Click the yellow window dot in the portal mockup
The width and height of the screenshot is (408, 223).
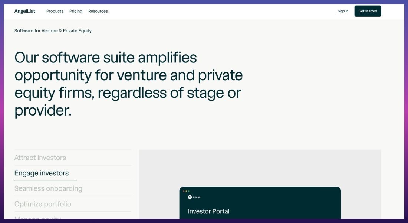pos(186,191)
